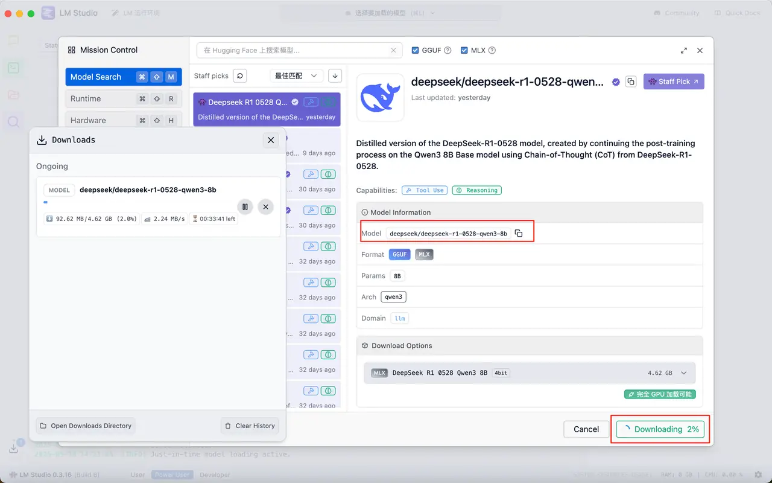The image size is (772, 483).
Task: Open the 最佳匹配 sort dropdown
Action: (x=296, y=75)
